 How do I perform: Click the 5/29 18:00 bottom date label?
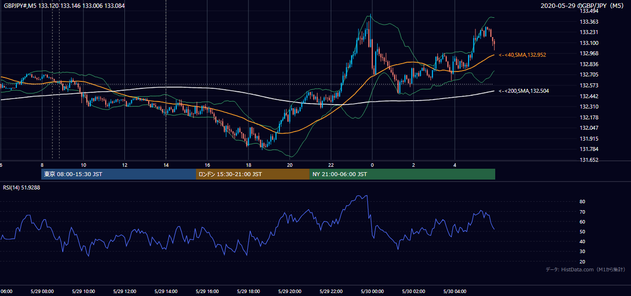click(x=248, y=292)
